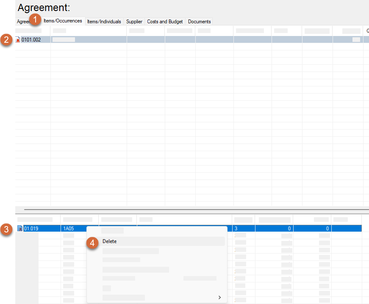369x304 pixels.
Task: Click the orange step marker numbered 2
Action: pos(6,40)
